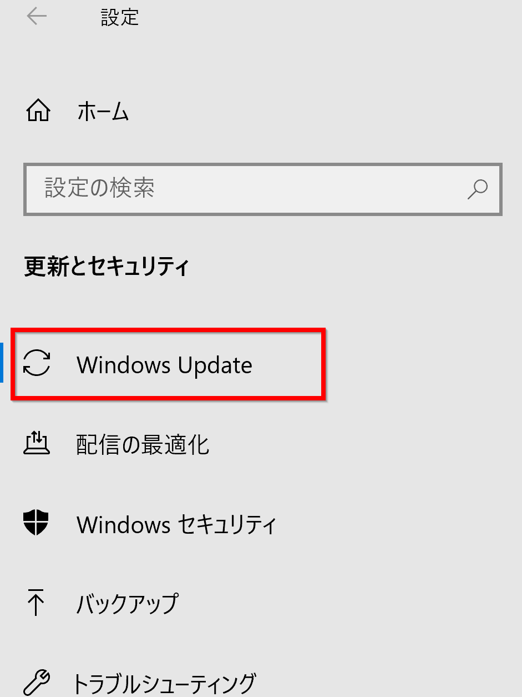Image resolution: width=522 pixels, height=697 pixels.
Task: Click empty space inside search box after placeholder
Action: [x=311, y=189]
